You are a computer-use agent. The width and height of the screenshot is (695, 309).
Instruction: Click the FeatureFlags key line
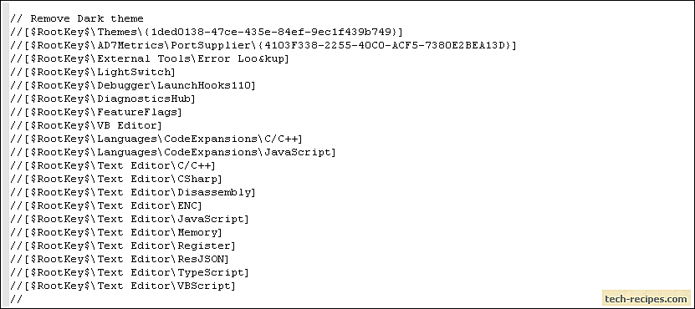[96, 112]
